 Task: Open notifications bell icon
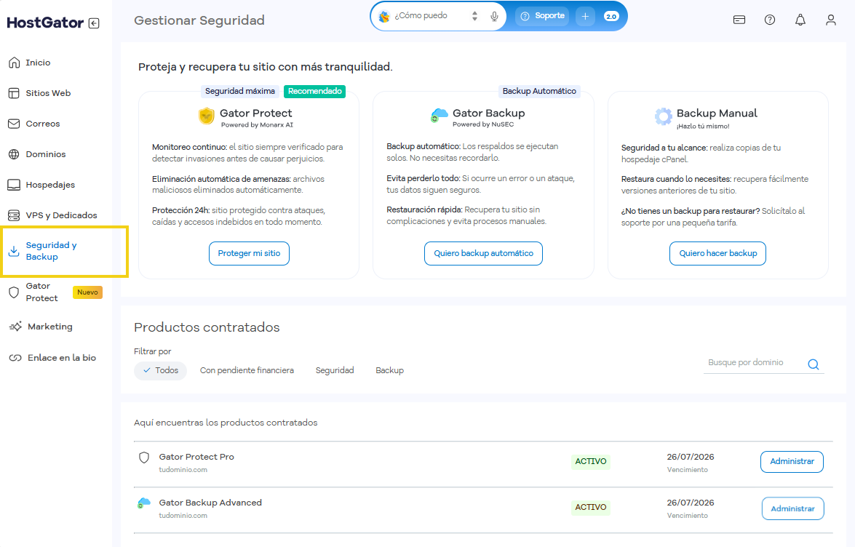pos(800,20)
